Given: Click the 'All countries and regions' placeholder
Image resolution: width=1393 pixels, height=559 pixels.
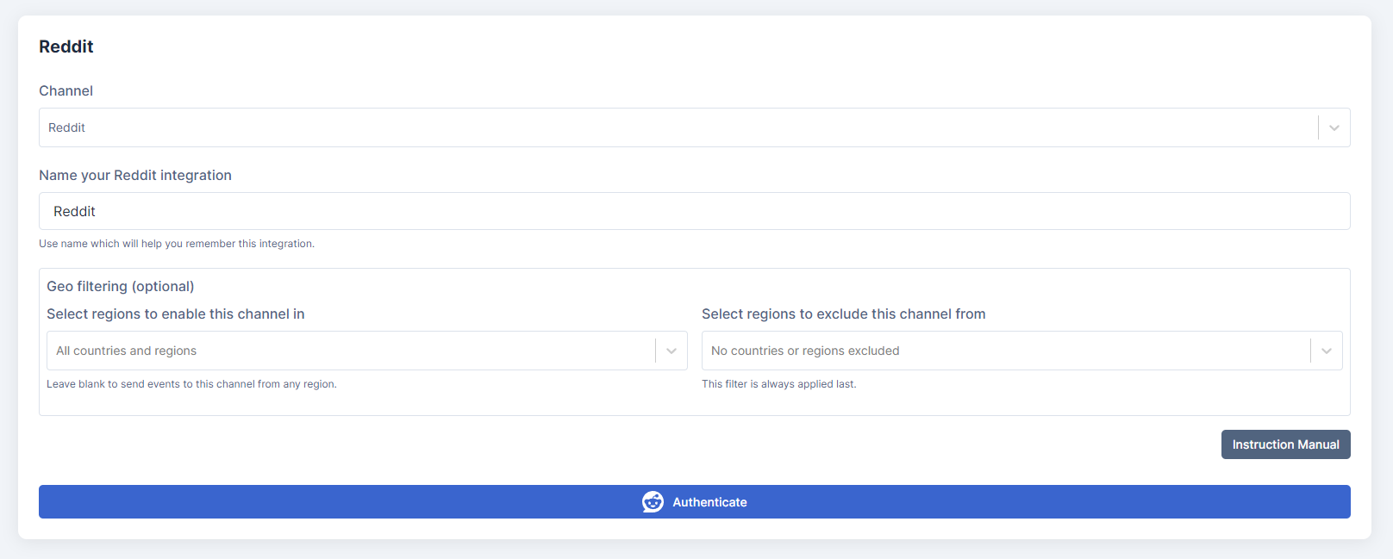Looking at the screenshot, I should [127, 351].
